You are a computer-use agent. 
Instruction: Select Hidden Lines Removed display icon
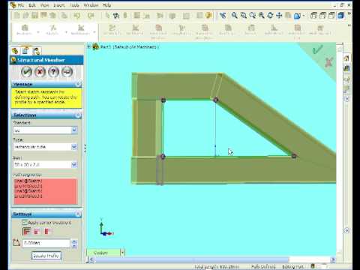(x=331, y=16)
